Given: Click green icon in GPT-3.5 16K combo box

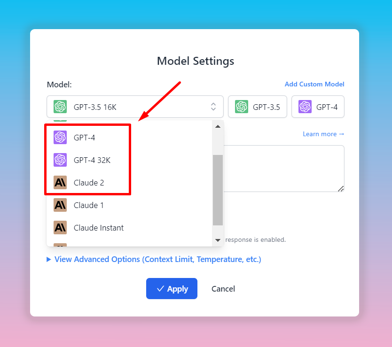Looking at the screenshot, I should [x=60, y=107].
